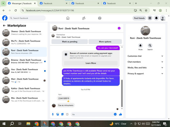Open the account profile picture menu
This screenshot has width=170, height=127.
point(163,18)
